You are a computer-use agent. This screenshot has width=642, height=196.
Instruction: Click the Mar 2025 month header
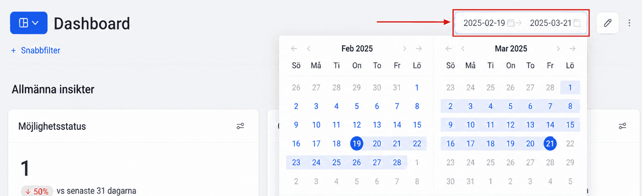pos(511,49)
